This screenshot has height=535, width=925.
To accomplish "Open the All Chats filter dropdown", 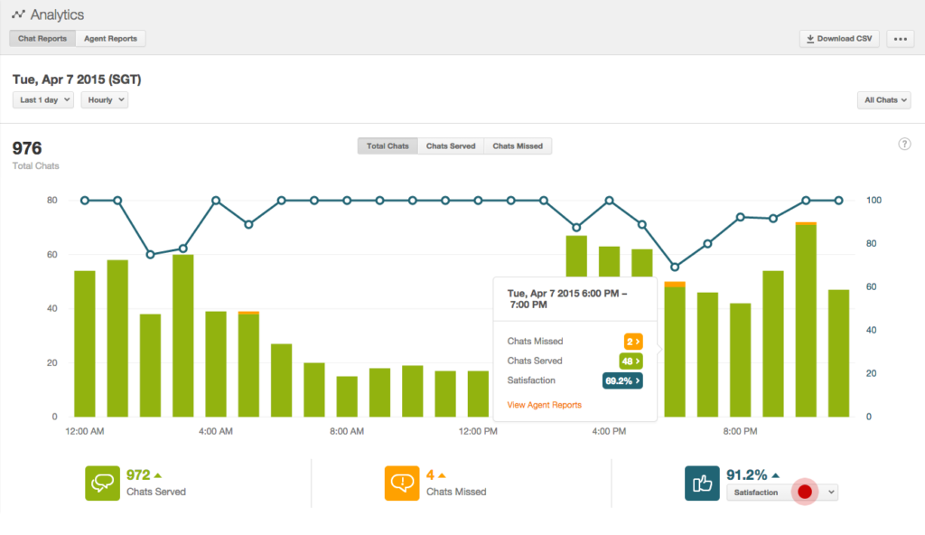I will click(883, 100).
